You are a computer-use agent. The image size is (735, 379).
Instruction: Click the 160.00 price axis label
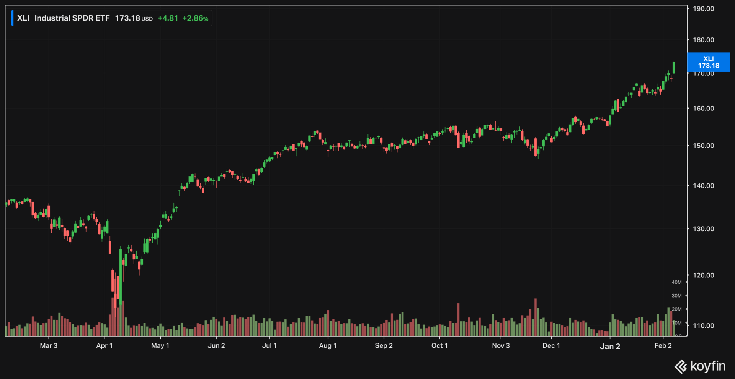[x=703, y=108]
